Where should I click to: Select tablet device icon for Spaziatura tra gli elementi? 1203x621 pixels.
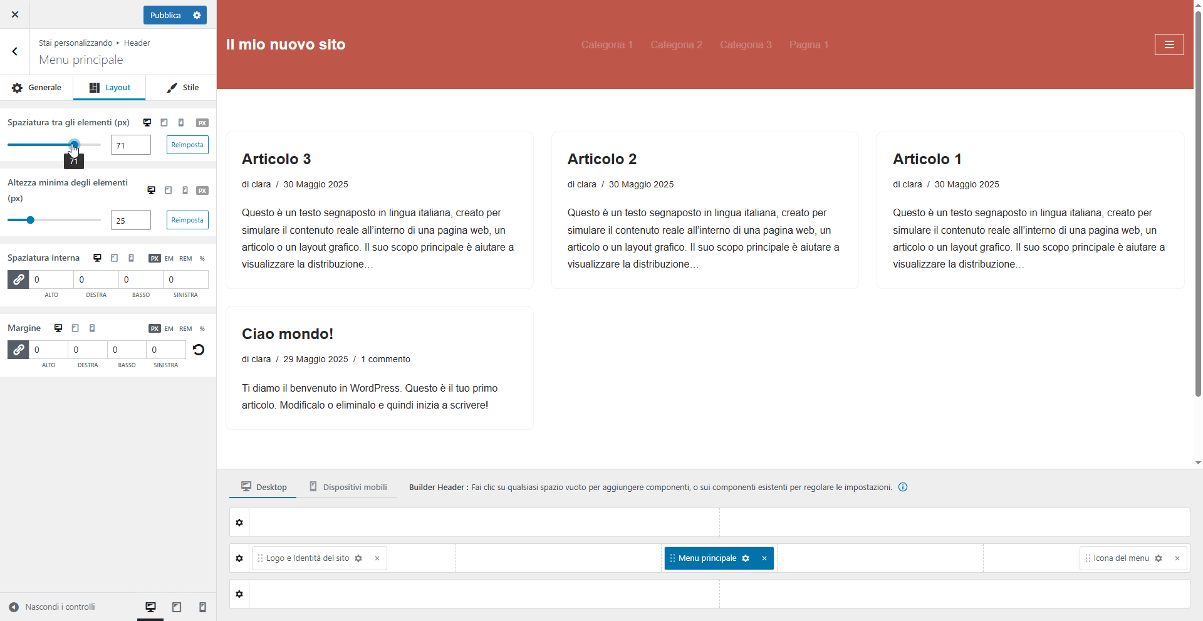coord(164,123)
